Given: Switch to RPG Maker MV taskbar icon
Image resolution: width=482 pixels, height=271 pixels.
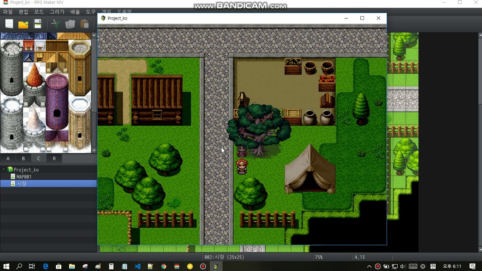Looking at the screenshot, I should (x=177, y=266).
